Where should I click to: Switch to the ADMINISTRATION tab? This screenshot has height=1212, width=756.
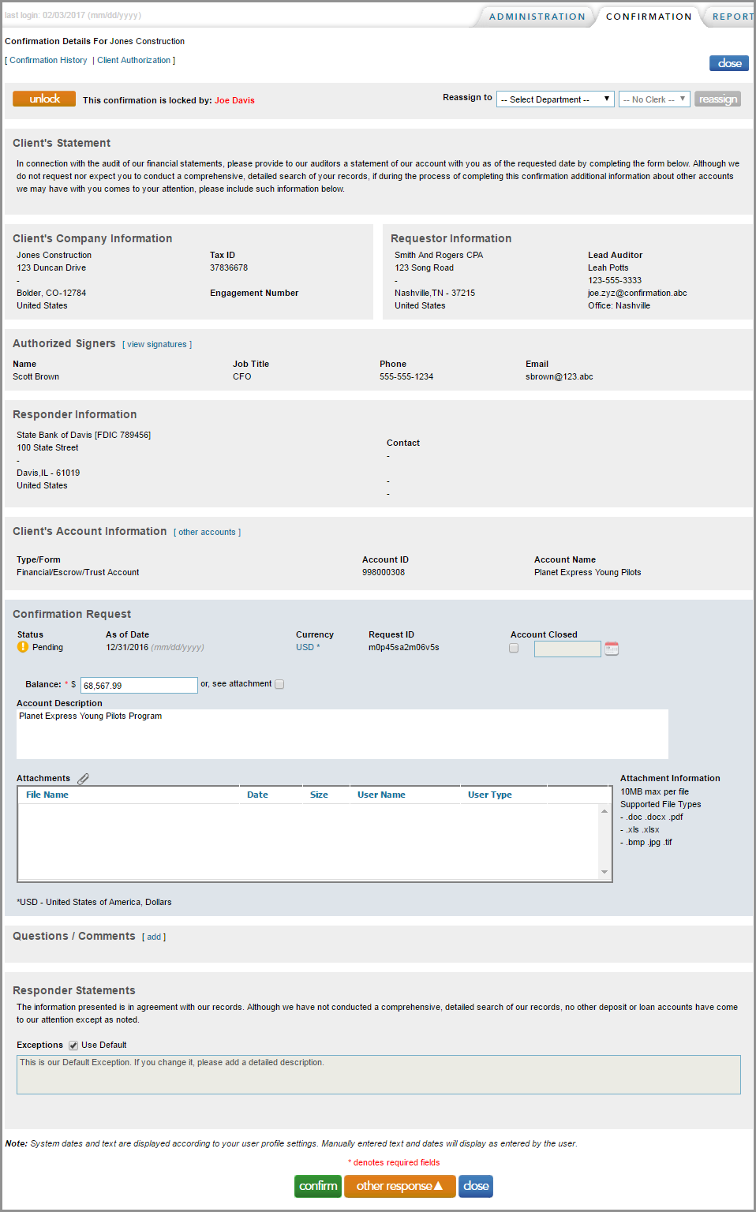pyautogui.click(x=536, y=16)
